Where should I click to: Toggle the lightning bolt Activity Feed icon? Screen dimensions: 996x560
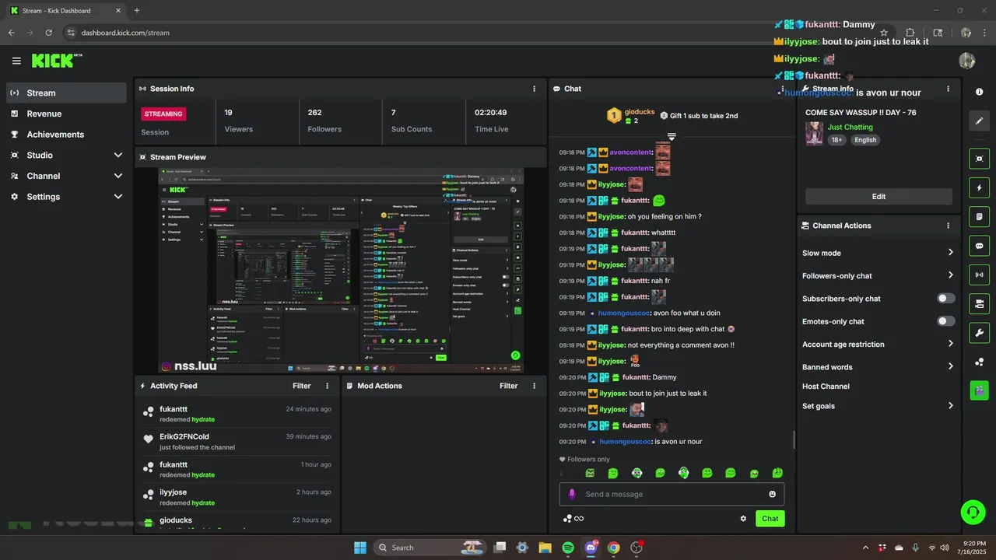pyautogui.click(x=979, y=187)
